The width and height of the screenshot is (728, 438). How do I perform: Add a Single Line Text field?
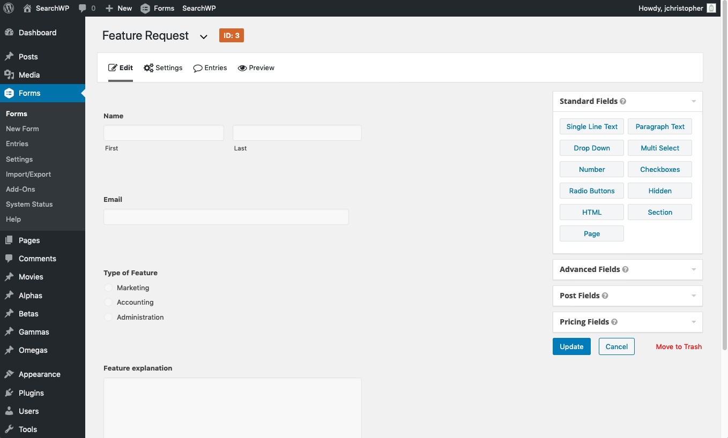pos(592,126)
